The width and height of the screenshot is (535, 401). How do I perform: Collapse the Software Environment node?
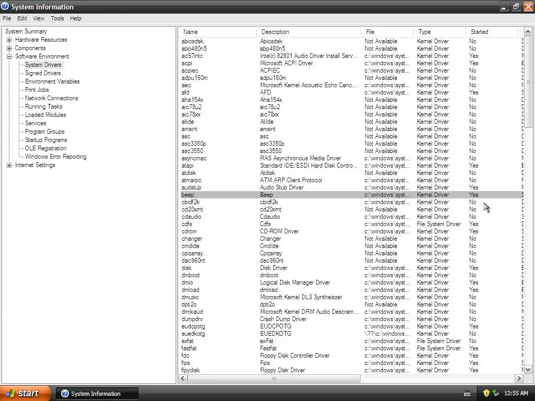(9, 56)
